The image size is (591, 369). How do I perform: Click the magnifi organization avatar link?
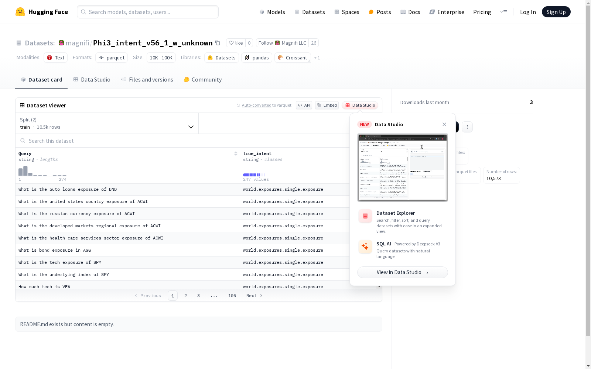click(x=61, y=43)
